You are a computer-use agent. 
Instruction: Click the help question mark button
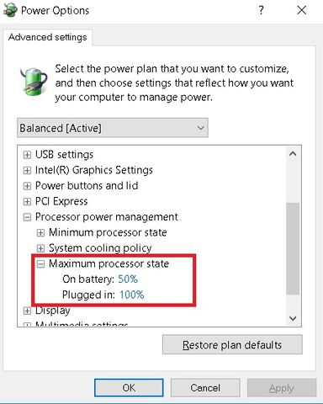click(x=261, y=11)
